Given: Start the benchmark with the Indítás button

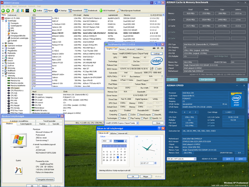Looking at the screenshot, I should (37, 10).
